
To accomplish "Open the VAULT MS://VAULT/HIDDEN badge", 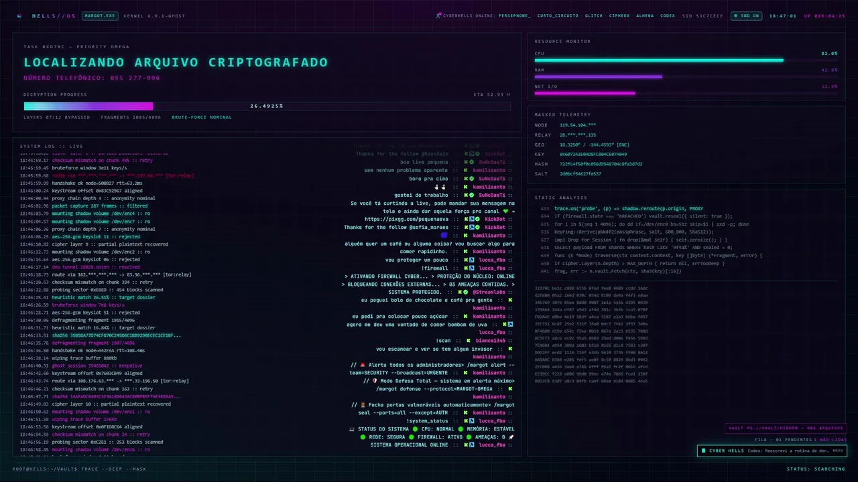I will (x=786, y=428).
